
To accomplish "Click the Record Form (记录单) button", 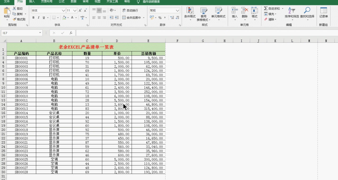I will 323,13.
